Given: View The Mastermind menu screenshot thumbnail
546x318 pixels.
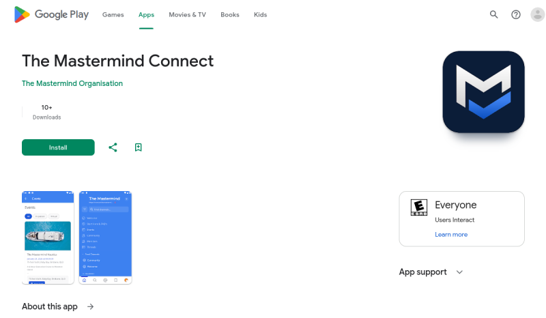Looking at the screenshot, I should point(105,237).
